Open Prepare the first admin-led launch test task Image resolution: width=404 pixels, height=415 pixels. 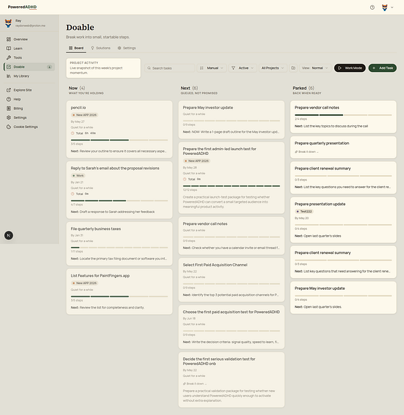coord(219,151)
